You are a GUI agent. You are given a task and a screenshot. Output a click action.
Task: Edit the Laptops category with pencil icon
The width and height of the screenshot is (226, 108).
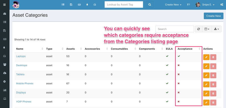click(x=206, y=57)
